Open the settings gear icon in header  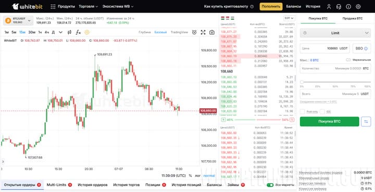[358, 6]
